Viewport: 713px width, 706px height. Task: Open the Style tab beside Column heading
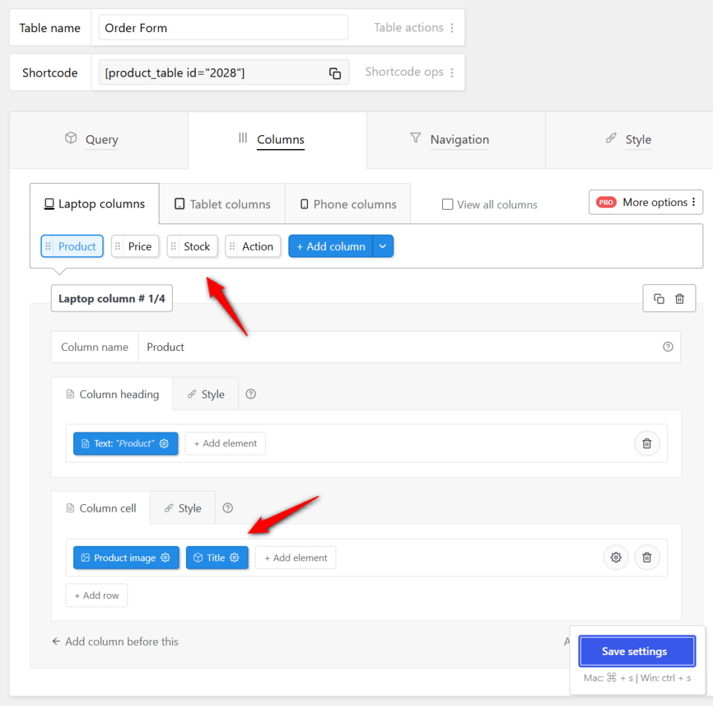(x=206, y=394)
